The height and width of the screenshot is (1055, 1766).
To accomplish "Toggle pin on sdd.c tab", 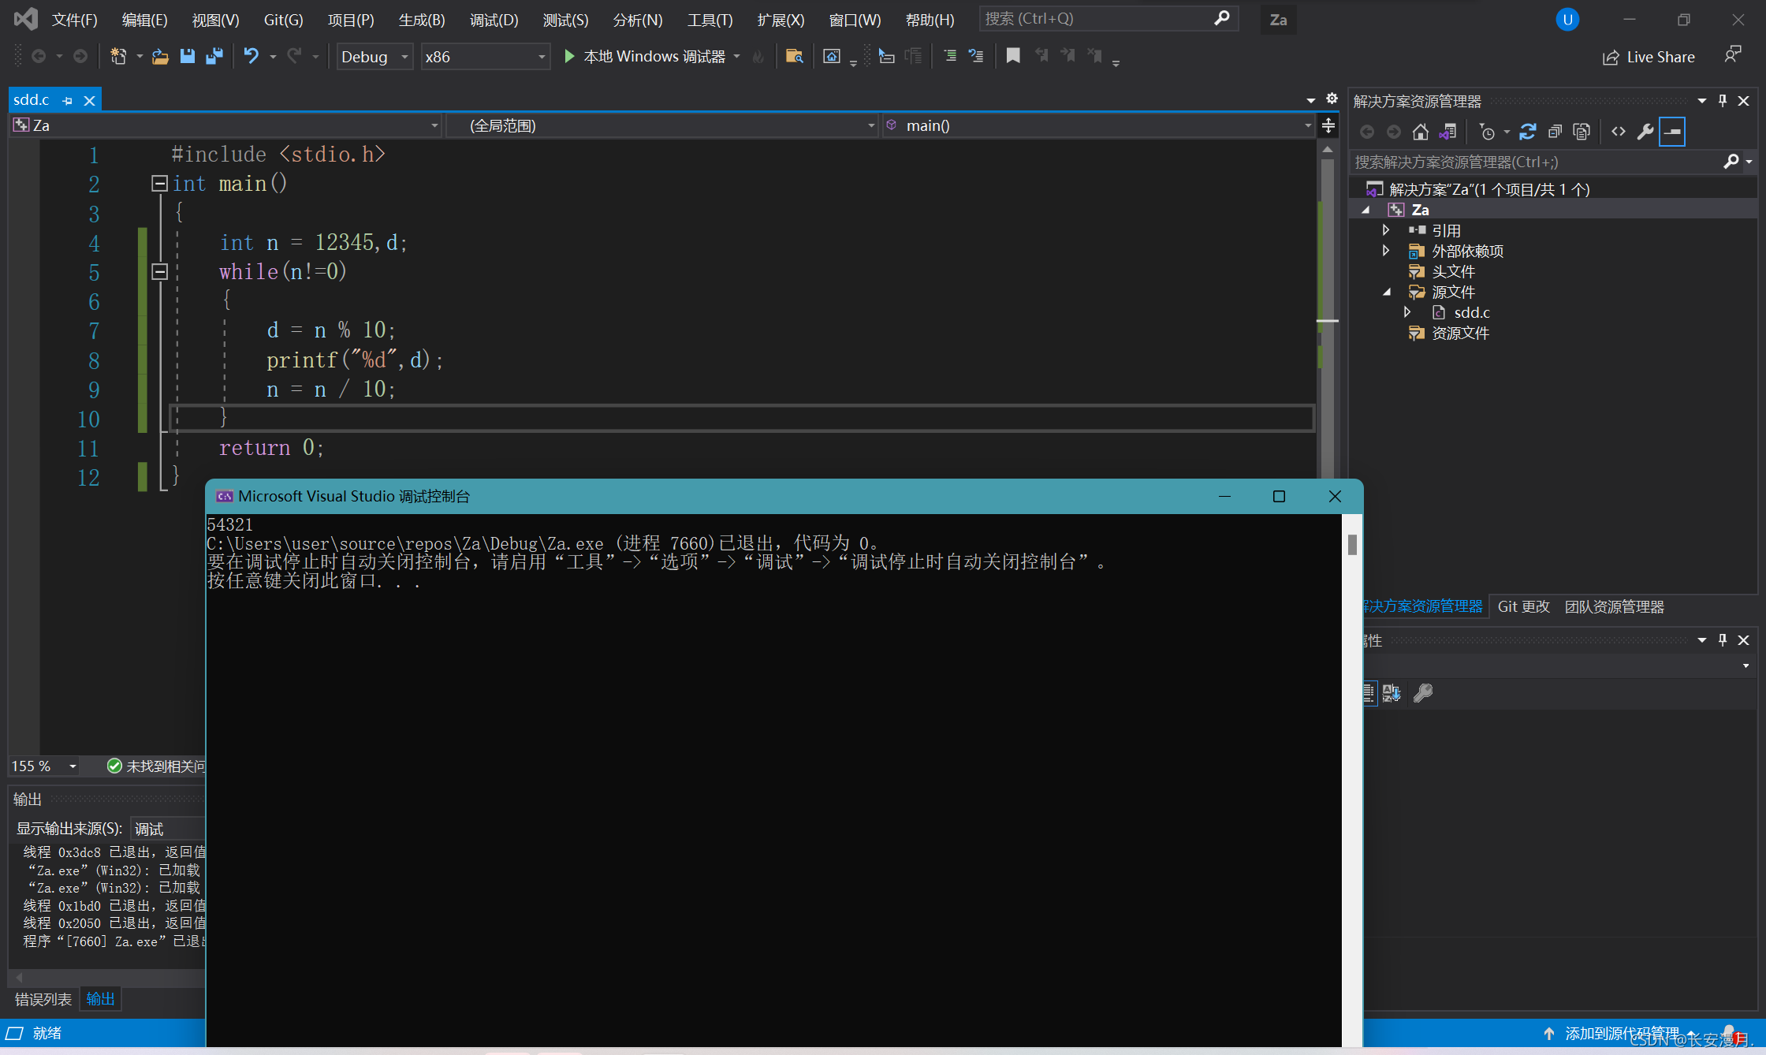I will (x=68, y=101).
